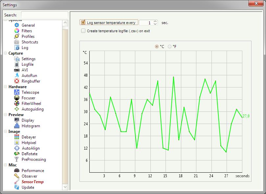Click into the Search field
The height and width of the screenshot is (194, 266).
(45, 15)
